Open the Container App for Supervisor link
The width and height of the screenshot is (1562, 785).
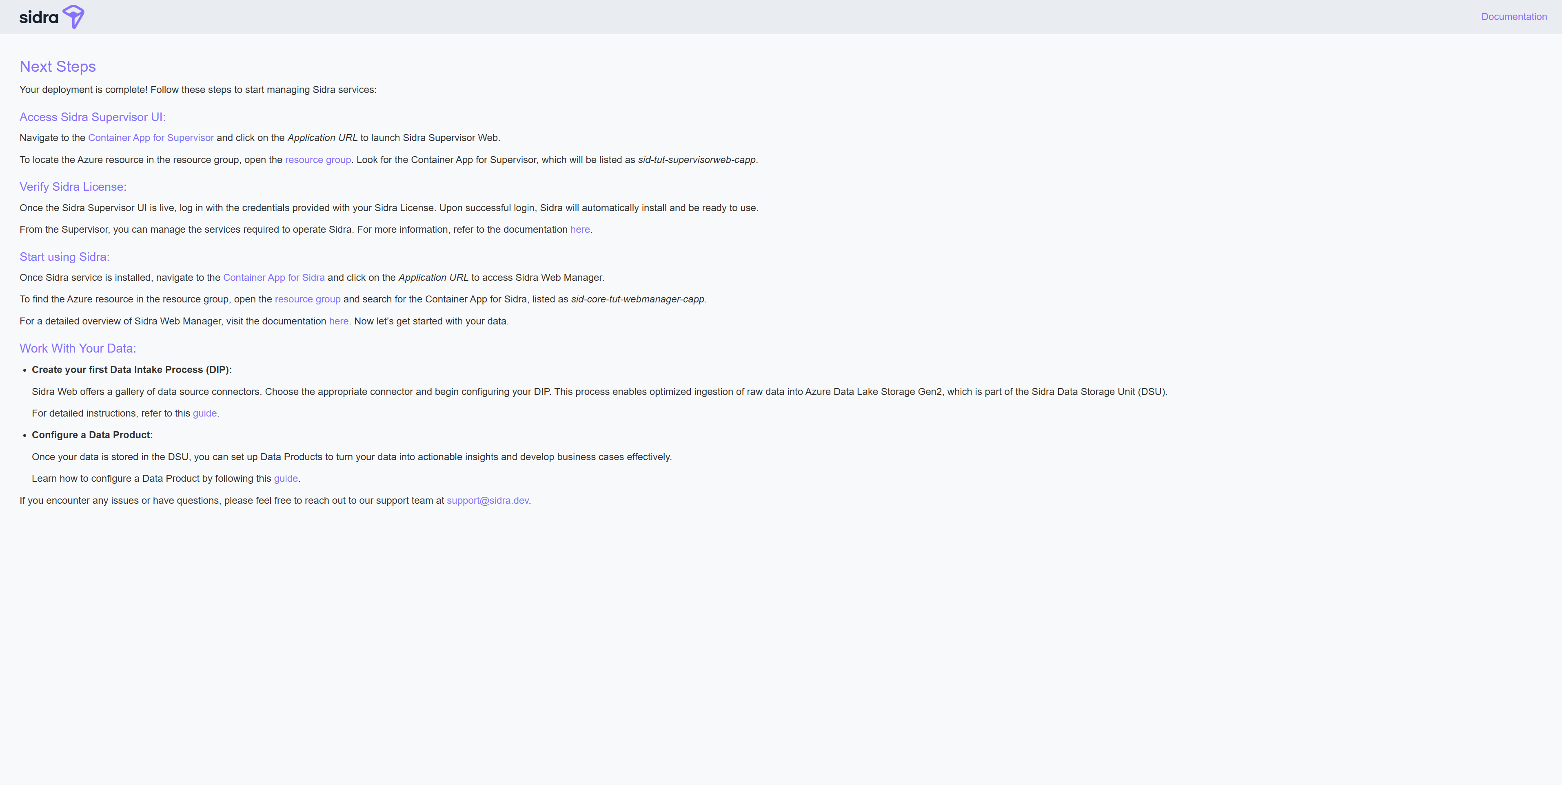point(151,137)
